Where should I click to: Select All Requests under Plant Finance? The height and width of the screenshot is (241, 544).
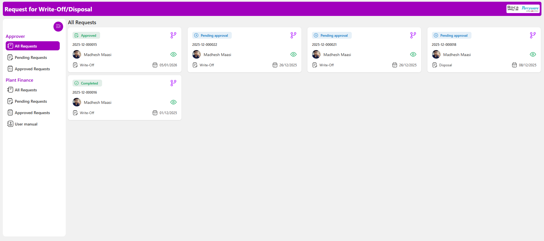(x=26, y=90)
